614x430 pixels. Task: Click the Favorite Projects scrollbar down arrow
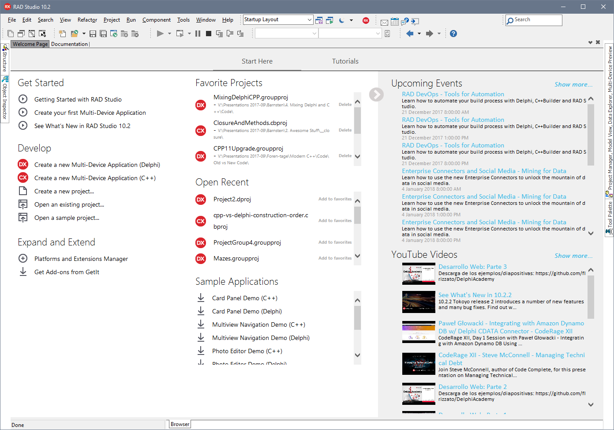pos(358,156)
